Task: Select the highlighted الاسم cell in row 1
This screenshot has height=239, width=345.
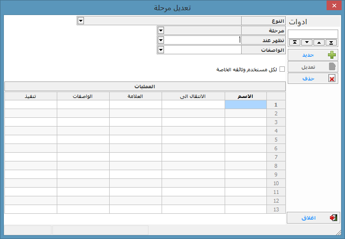Action: coord(246,105)
